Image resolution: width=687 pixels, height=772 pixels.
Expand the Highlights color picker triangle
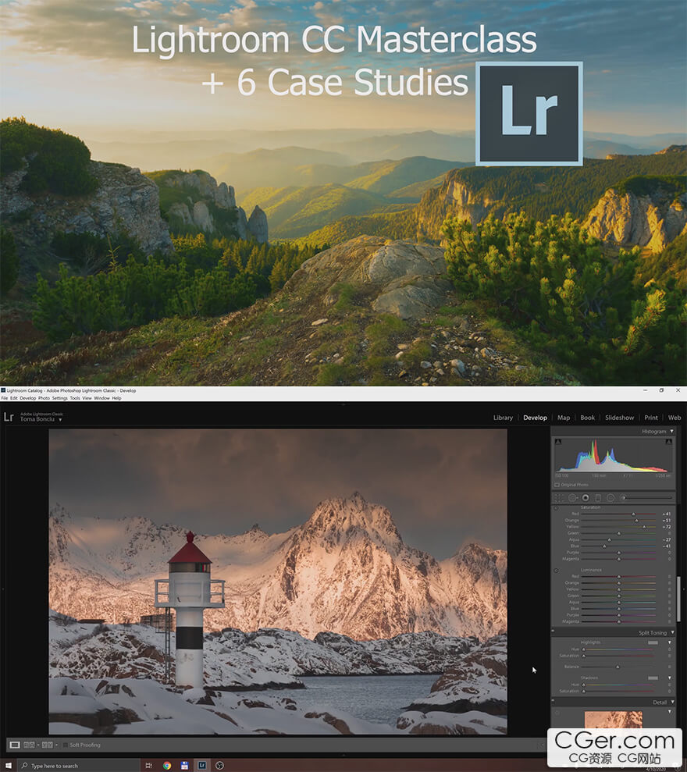(x=669, y=642)
